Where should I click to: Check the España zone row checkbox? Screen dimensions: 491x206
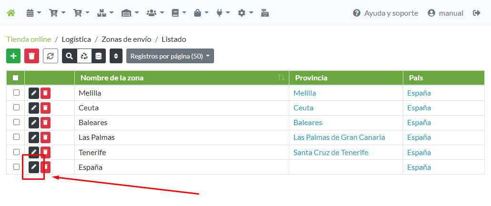(x=16, y=167)
